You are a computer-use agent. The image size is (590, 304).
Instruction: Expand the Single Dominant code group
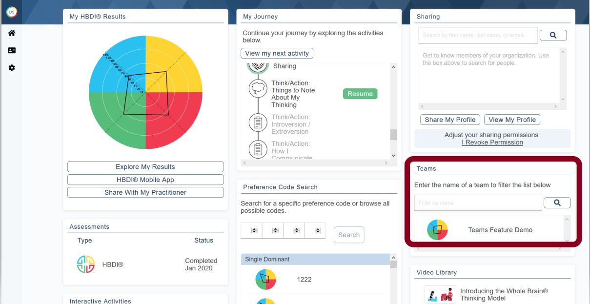[x=315, y=260]
